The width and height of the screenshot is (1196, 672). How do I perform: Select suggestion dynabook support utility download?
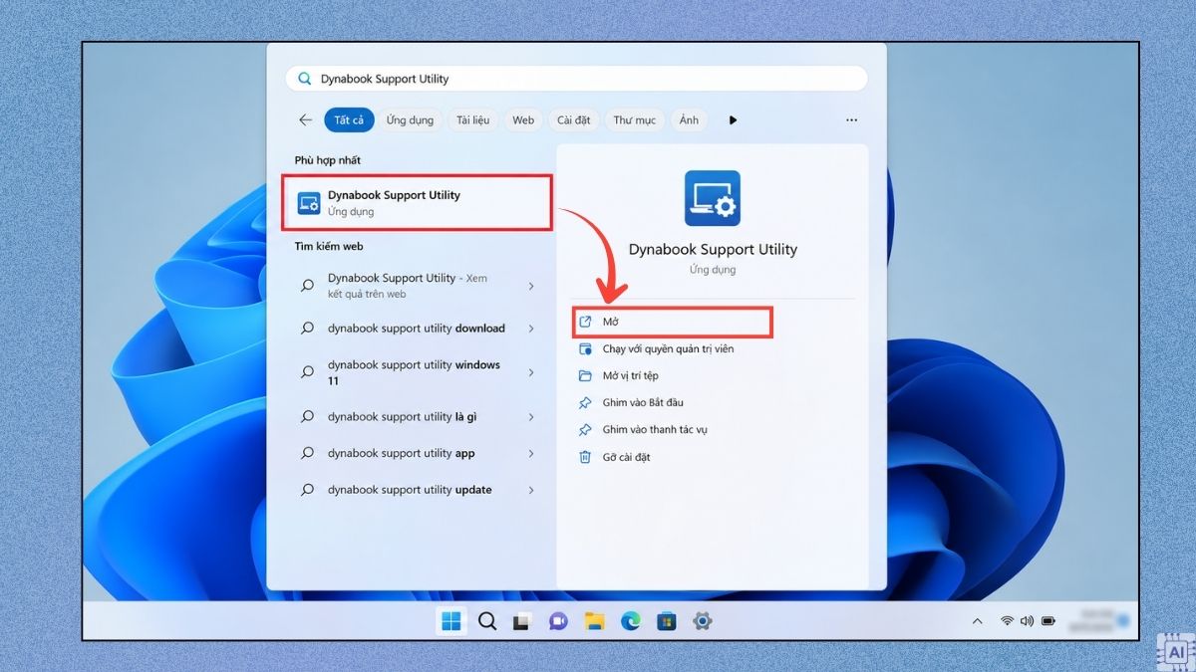coord(419,329)
